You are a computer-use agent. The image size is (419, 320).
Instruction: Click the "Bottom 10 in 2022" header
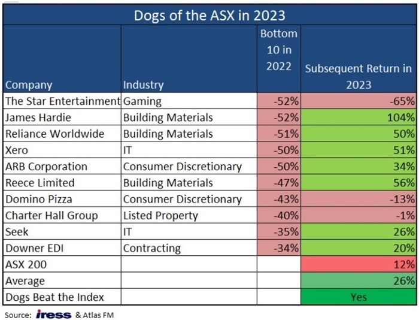point(278,50)
